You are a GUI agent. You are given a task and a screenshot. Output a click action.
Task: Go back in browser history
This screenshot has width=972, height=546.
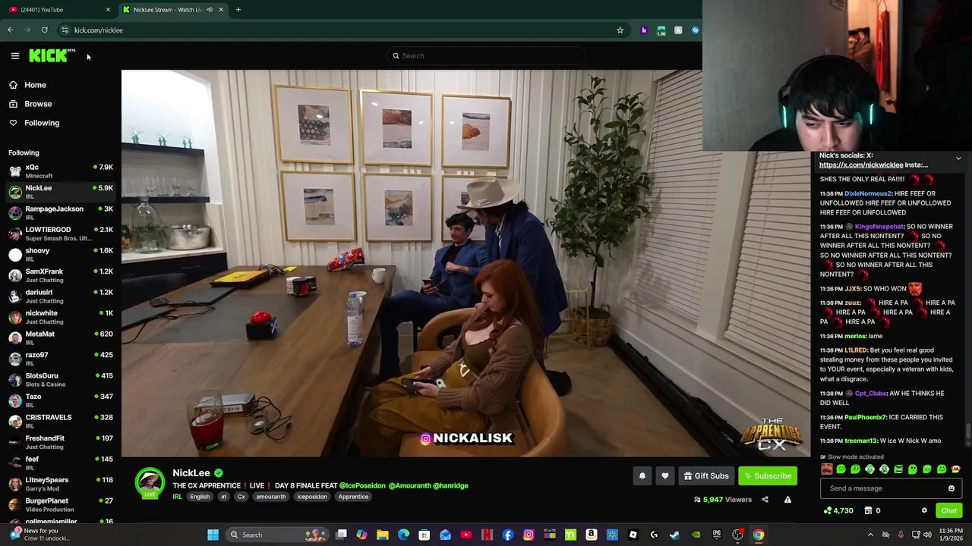(10, 30)
